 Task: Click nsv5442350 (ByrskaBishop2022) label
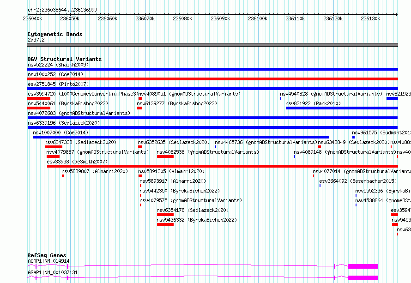pyautogui.click(x=180, y=191)
